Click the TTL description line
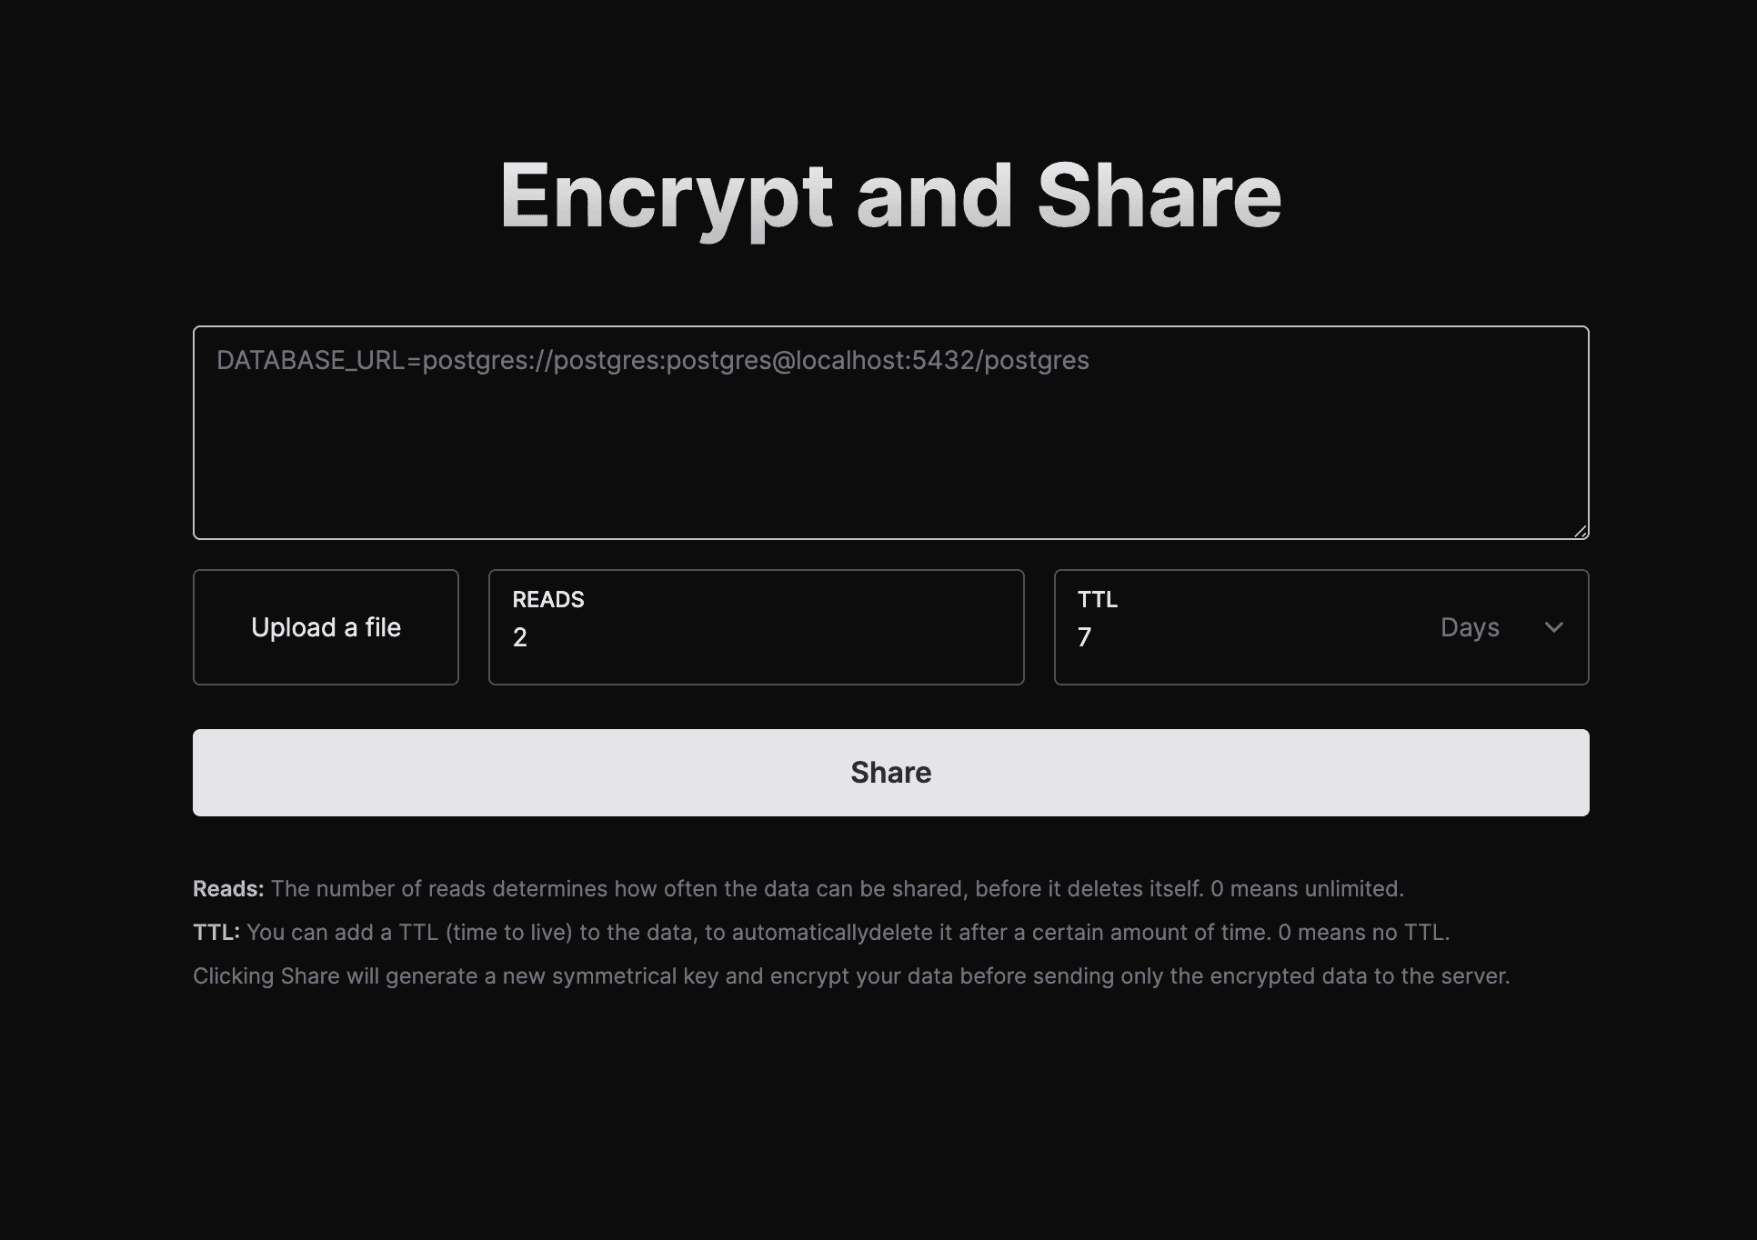This screenshot has height=1240, width=1757. pyautogui.click(x=821, y=932)
